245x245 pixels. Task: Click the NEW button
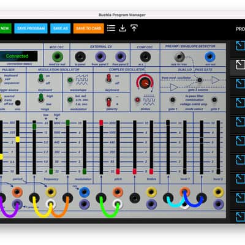tap(5, 28)
